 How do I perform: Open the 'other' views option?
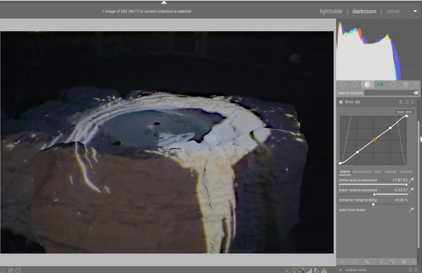[x=394, y=11]
